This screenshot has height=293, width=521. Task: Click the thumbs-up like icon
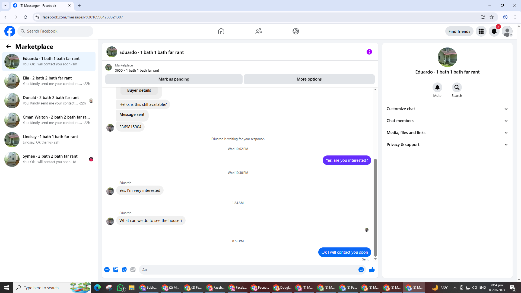tap(372, 270)
